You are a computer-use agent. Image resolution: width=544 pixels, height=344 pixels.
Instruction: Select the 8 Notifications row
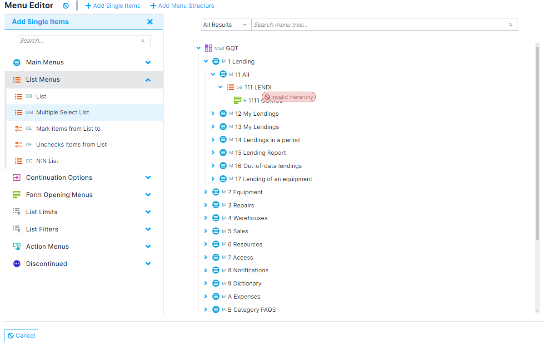pyautogui.click(x=248, y=270)
